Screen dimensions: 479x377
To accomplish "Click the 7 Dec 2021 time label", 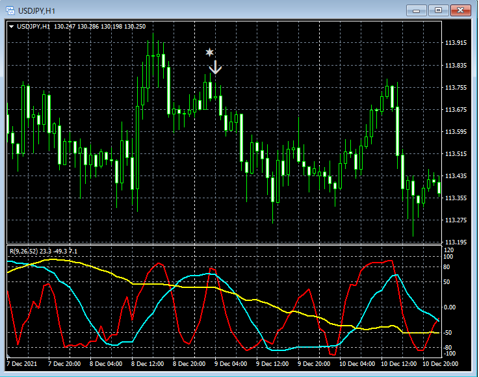I will 21,364.
